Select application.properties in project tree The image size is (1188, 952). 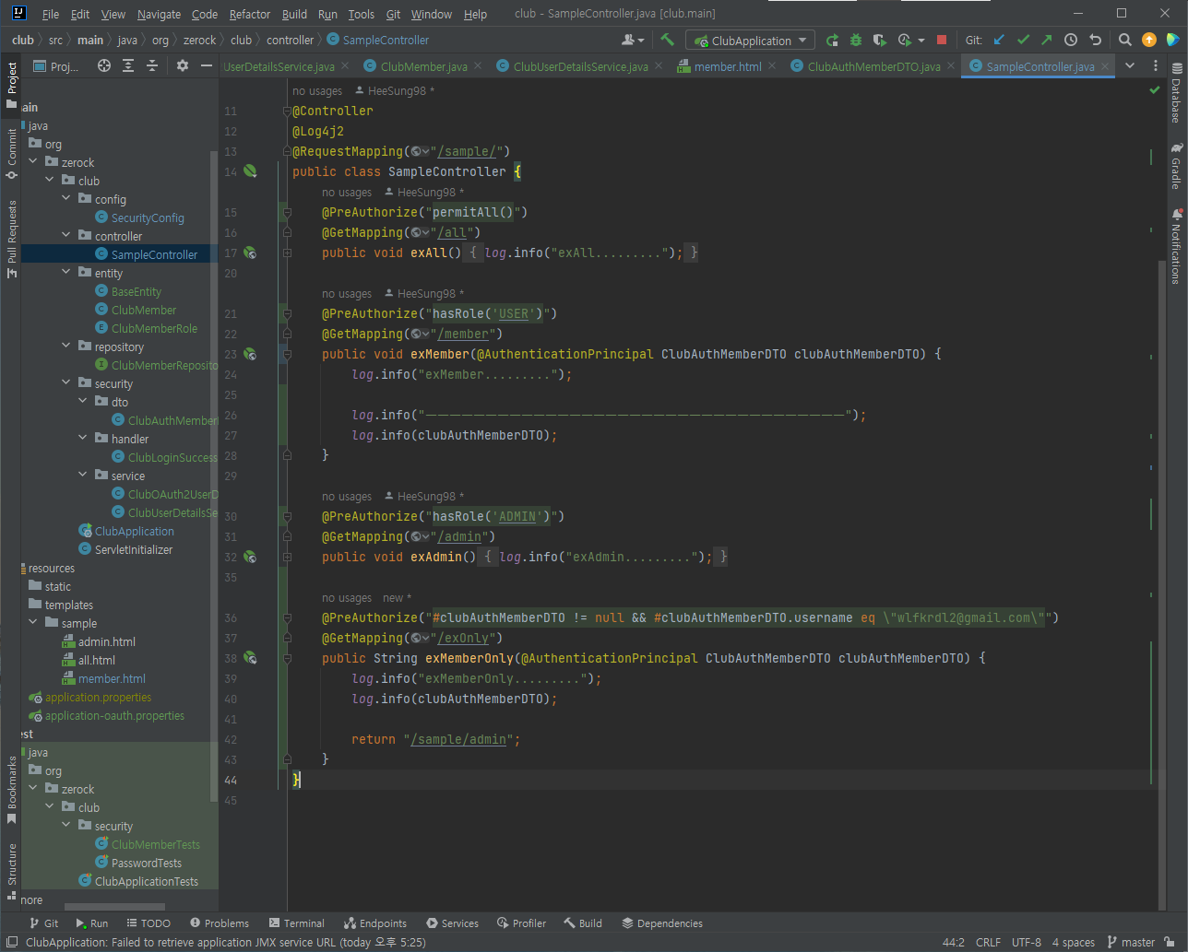coord(98,697)
